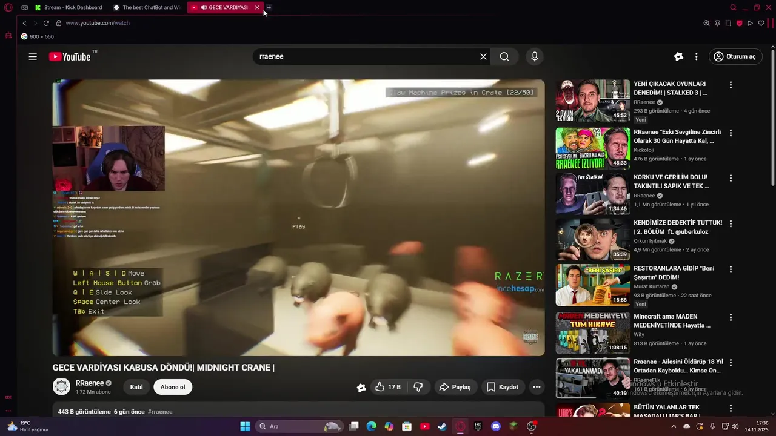Open RRaenee channel avatar
The height and width of the screenshot is (436, 776).
pos(61,386)
